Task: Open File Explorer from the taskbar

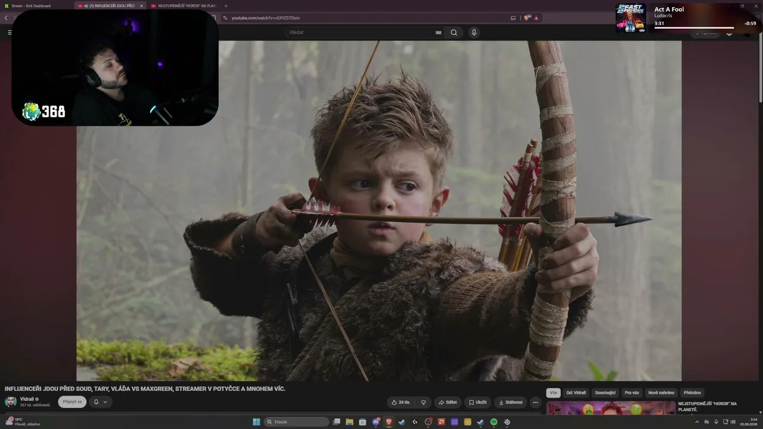Action: [350, 422]
